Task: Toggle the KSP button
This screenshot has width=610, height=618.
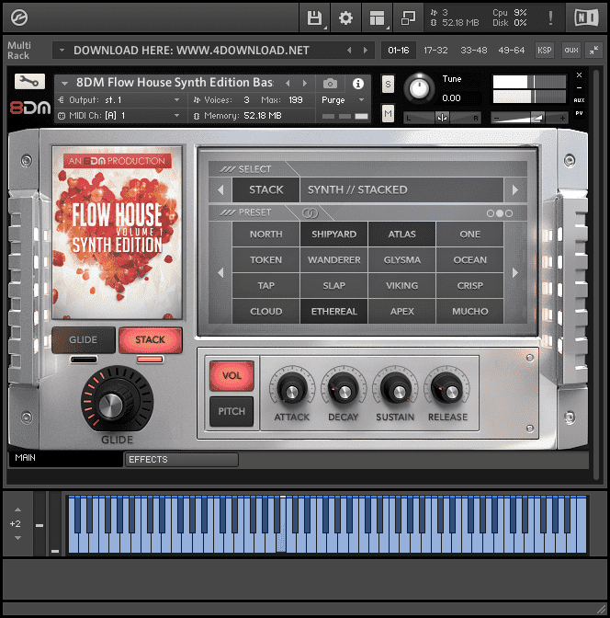Action: point(545,50)
